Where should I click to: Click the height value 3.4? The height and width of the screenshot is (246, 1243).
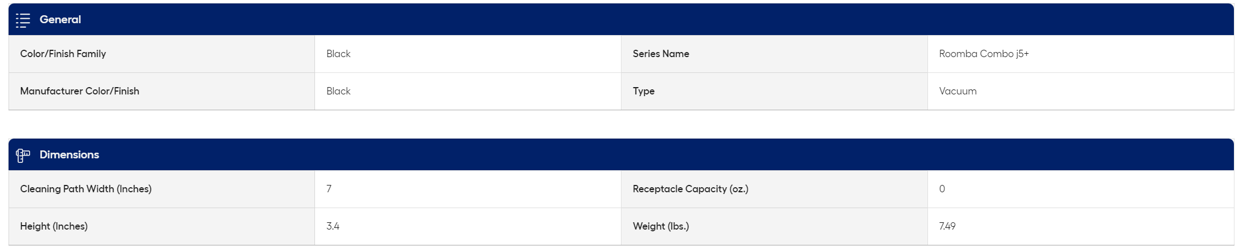click(333, 226)
